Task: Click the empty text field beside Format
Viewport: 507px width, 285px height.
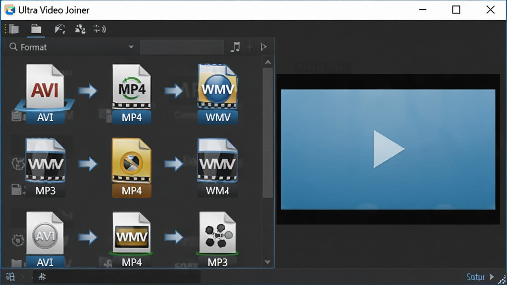Action: pos(182,47)
